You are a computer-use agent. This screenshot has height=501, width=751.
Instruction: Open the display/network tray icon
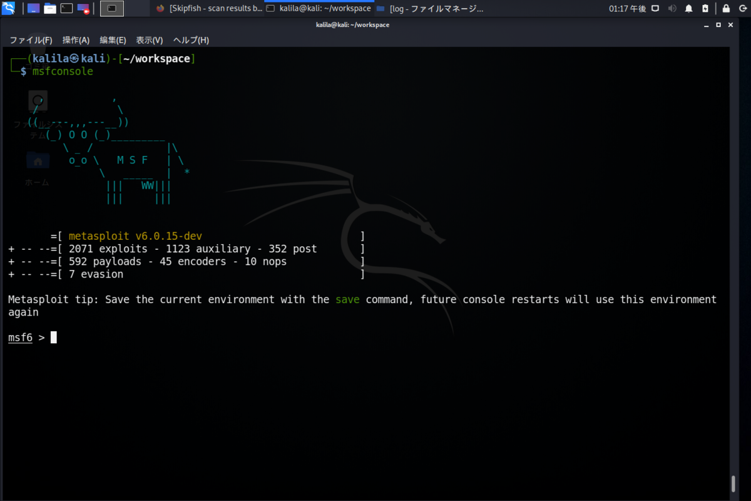(x=655, y=9)
